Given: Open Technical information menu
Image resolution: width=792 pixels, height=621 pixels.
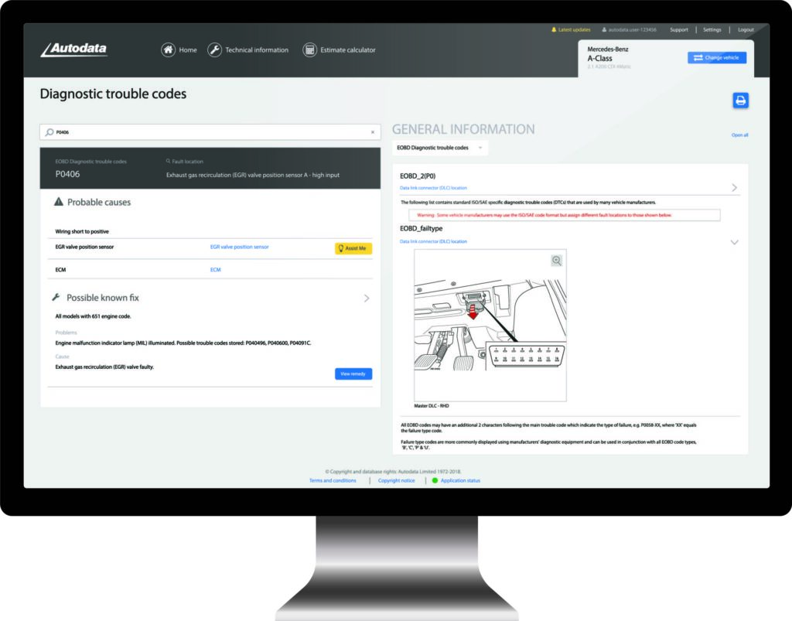Looking at the screenshot, I should point(257,50).
